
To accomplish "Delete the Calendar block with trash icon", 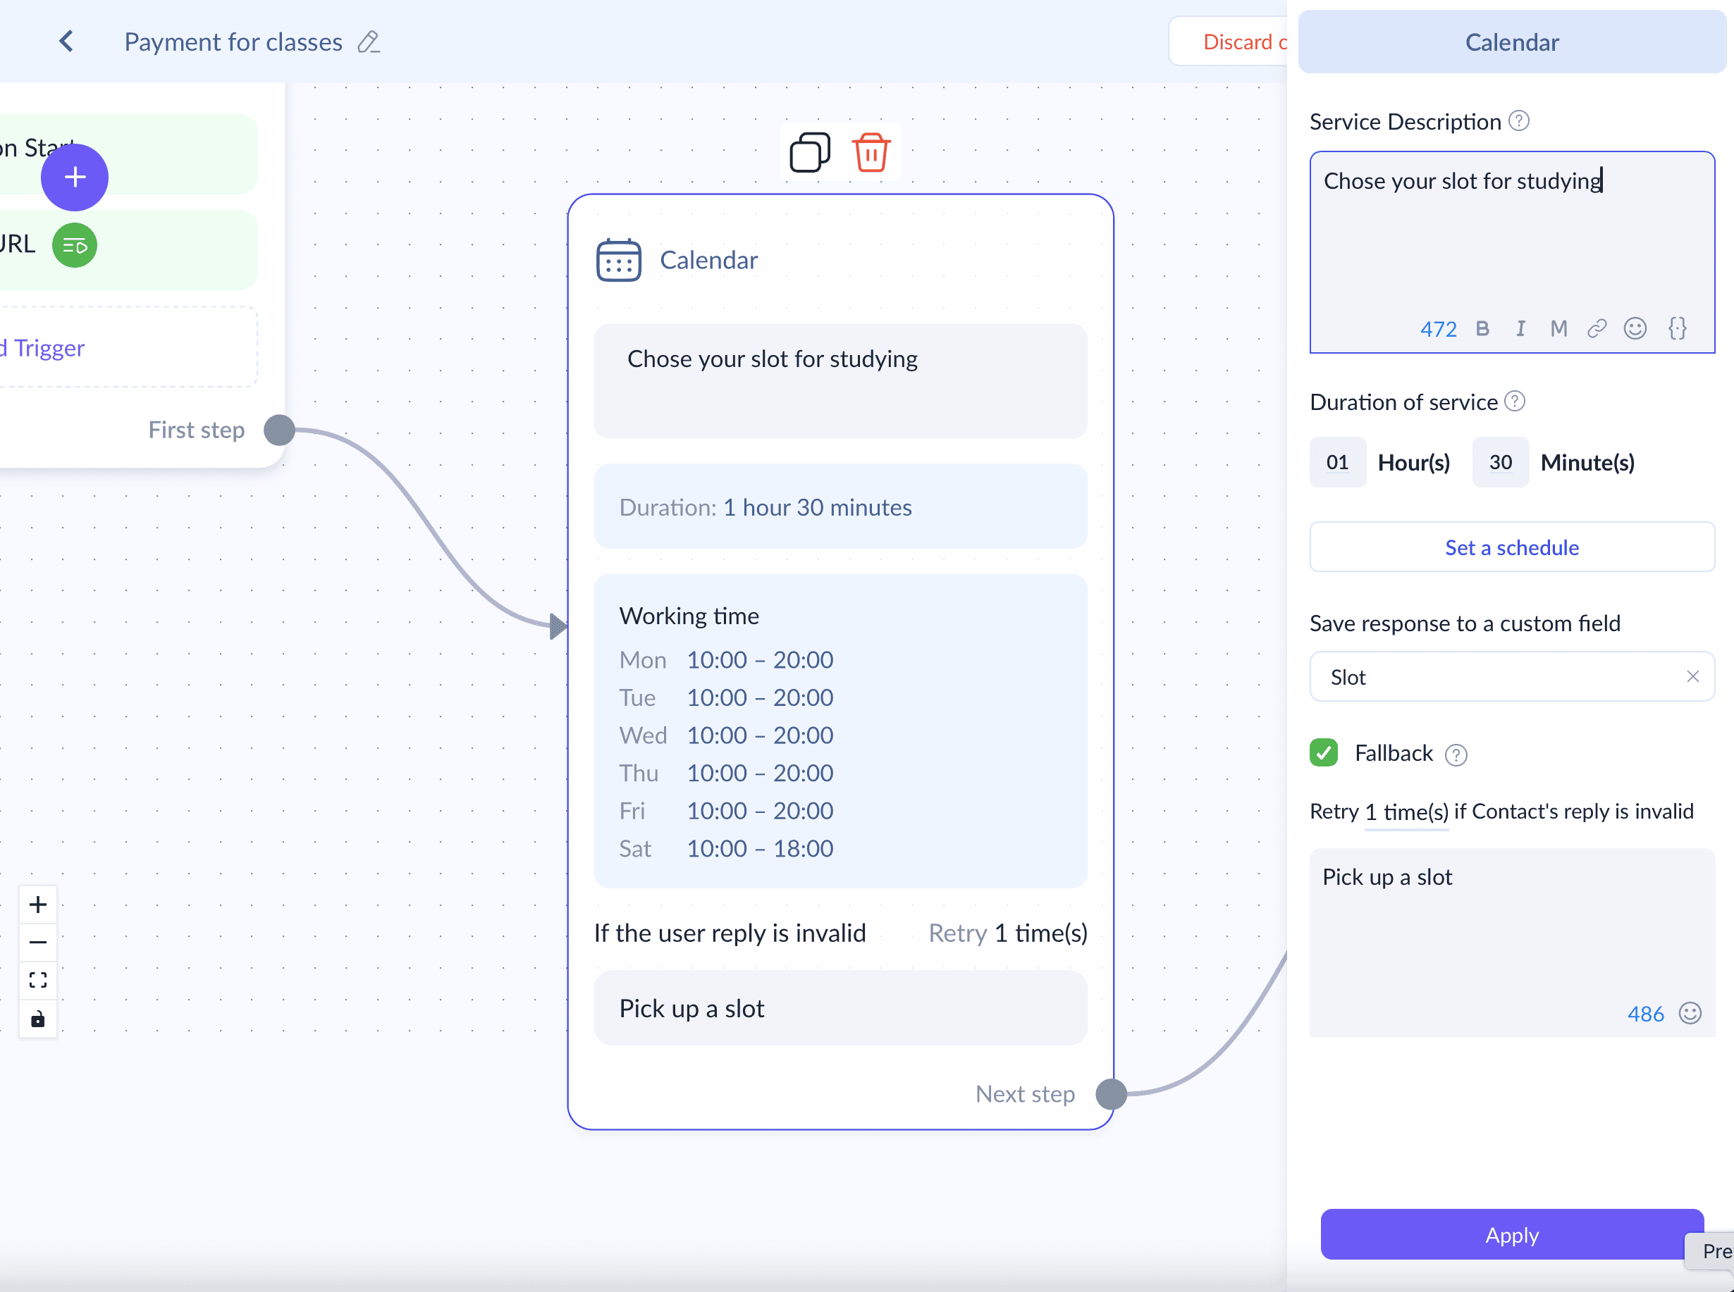I will pos(871,151).
